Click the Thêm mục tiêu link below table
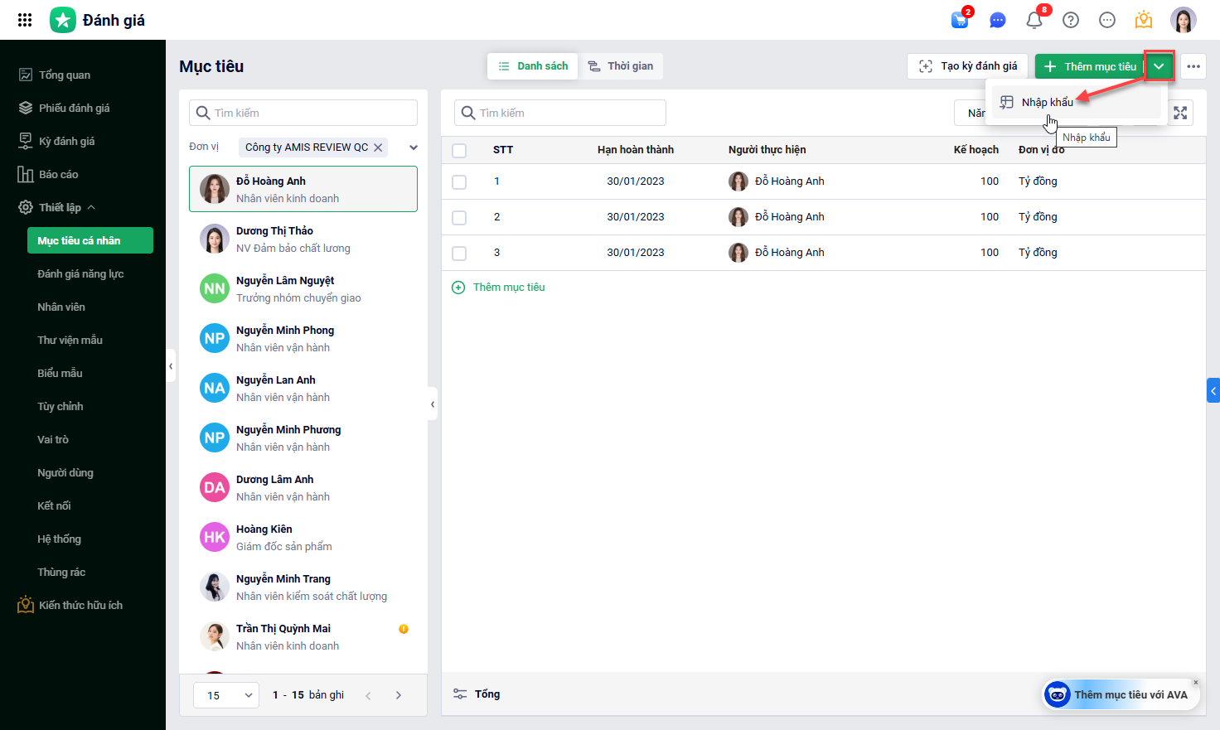Image resolution: width=1220 pixels, height=730 pixels. [508, 288]
